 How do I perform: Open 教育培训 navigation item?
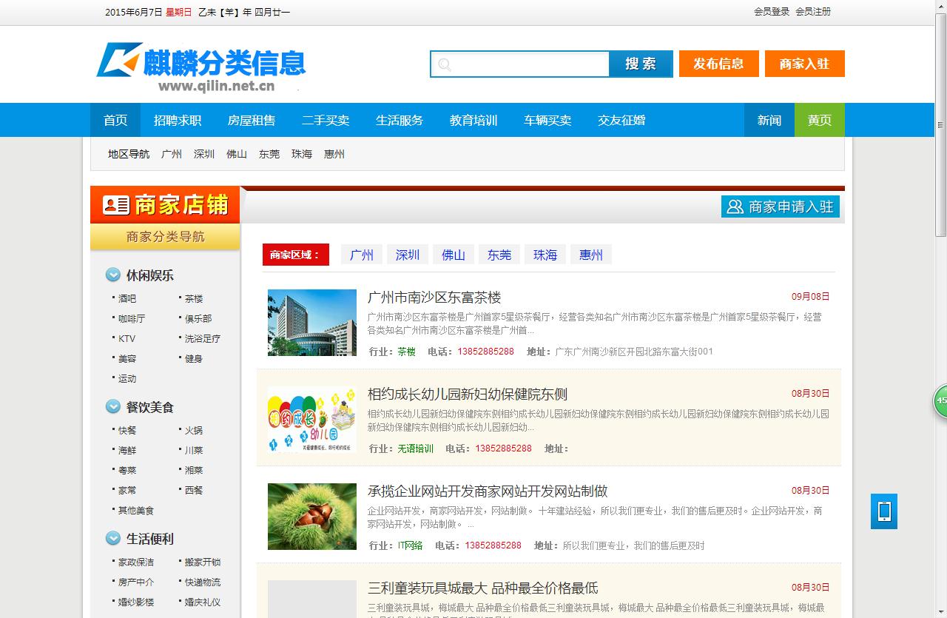coord(473,120)
